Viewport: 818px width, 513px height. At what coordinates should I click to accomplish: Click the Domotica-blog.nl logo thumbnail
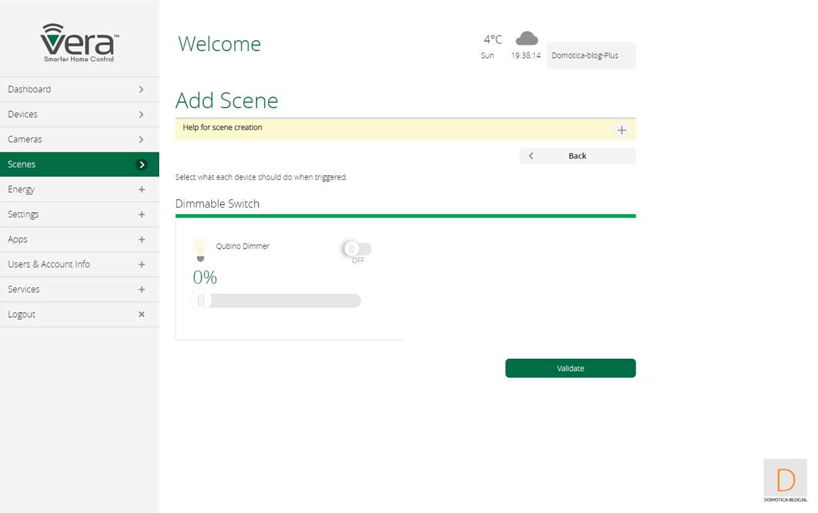[x=785, y=481]
